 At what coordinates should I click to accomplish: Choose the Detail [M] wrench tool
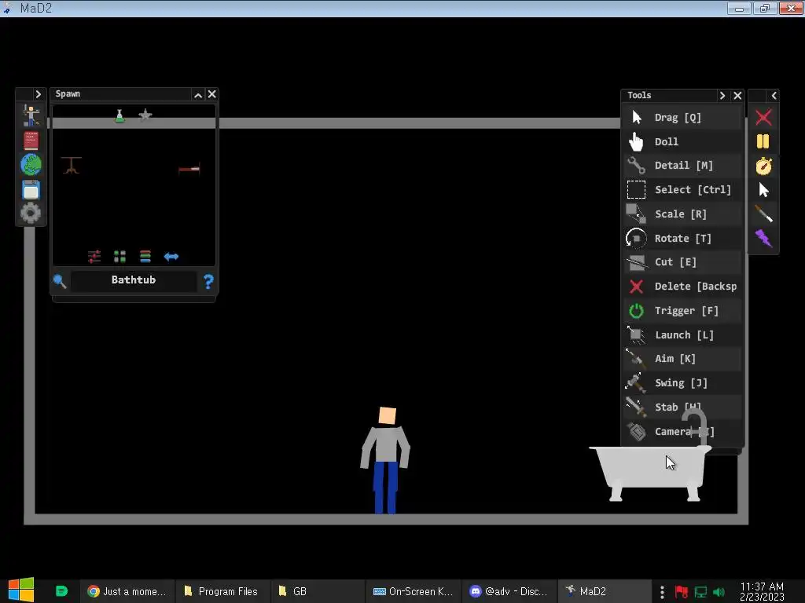point(682,166)
